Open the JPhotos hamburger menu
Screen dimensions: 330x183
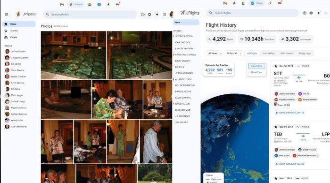click(x=7, y=15)
